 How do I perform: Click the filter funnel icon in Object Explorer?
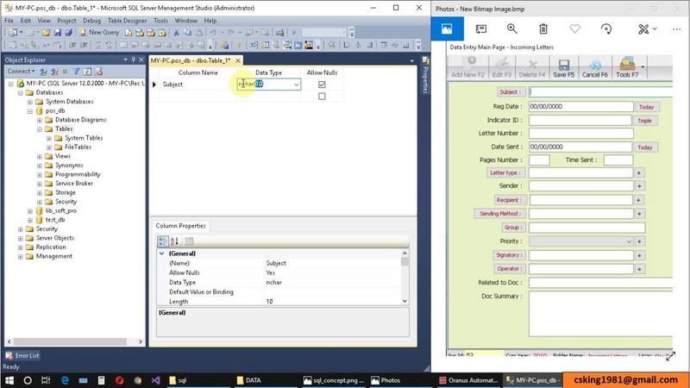point(76,72)
